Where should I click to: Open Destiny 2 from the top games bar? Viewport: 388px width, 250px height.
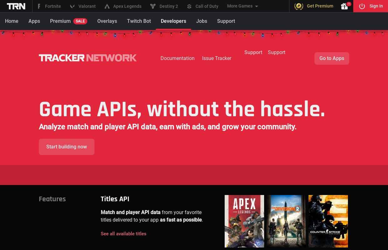tap(164, 6)
